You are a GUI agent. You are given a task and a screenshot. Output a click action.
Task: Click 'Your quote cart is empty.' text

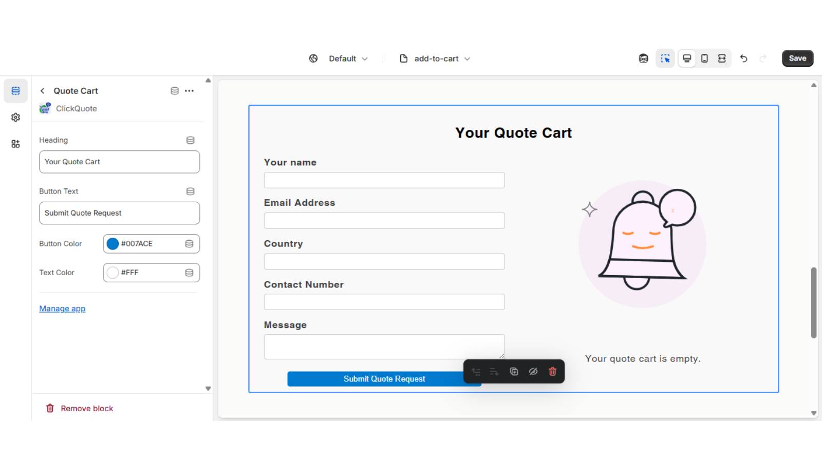click(x=643, y=359)
